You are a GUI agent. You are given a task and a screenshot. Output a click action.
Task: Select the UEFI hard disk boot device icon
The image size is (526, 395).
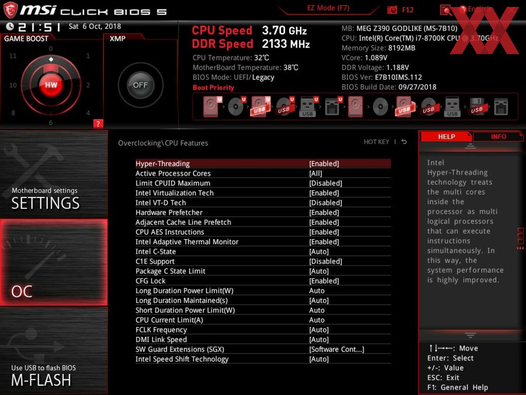pyautogui.click(x=212, y=106)
